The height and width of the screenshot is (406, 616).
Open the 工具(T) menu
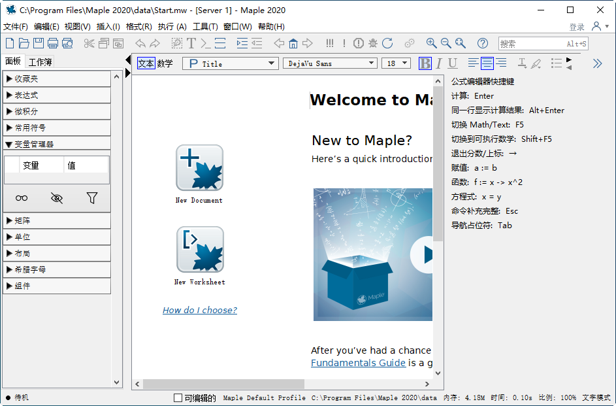[205, 26]
